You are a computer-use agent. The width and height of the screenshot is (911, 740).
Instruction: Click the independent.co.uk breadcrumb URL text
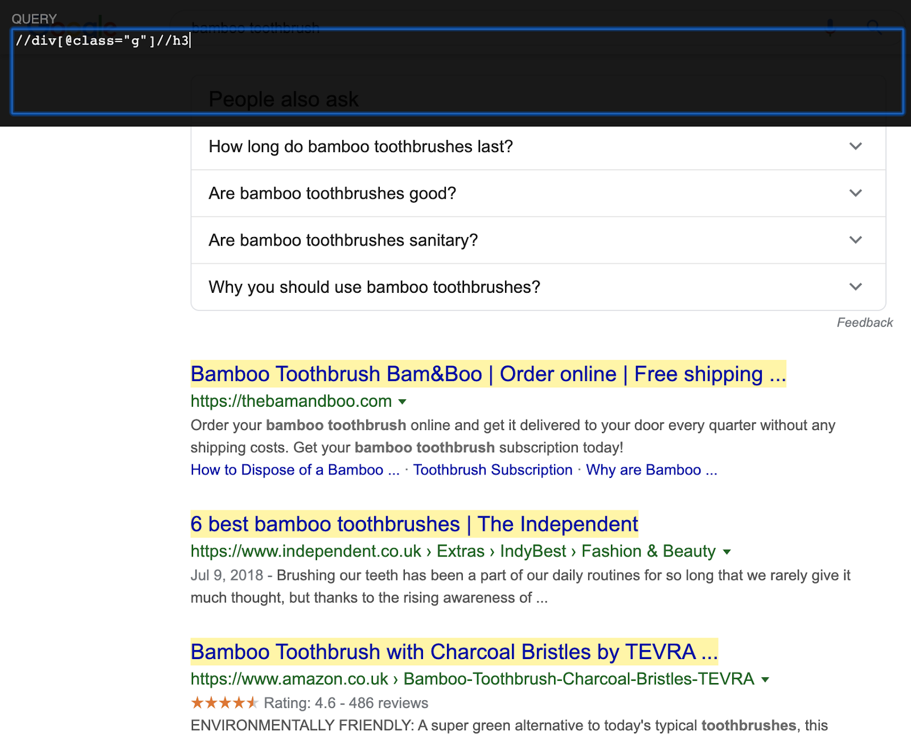[x=453, y=551]
